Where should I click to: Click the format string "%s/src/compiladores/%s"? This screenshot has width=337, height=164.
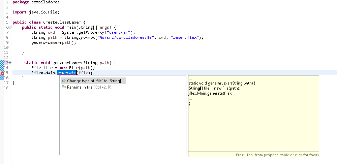coord(126,37)
